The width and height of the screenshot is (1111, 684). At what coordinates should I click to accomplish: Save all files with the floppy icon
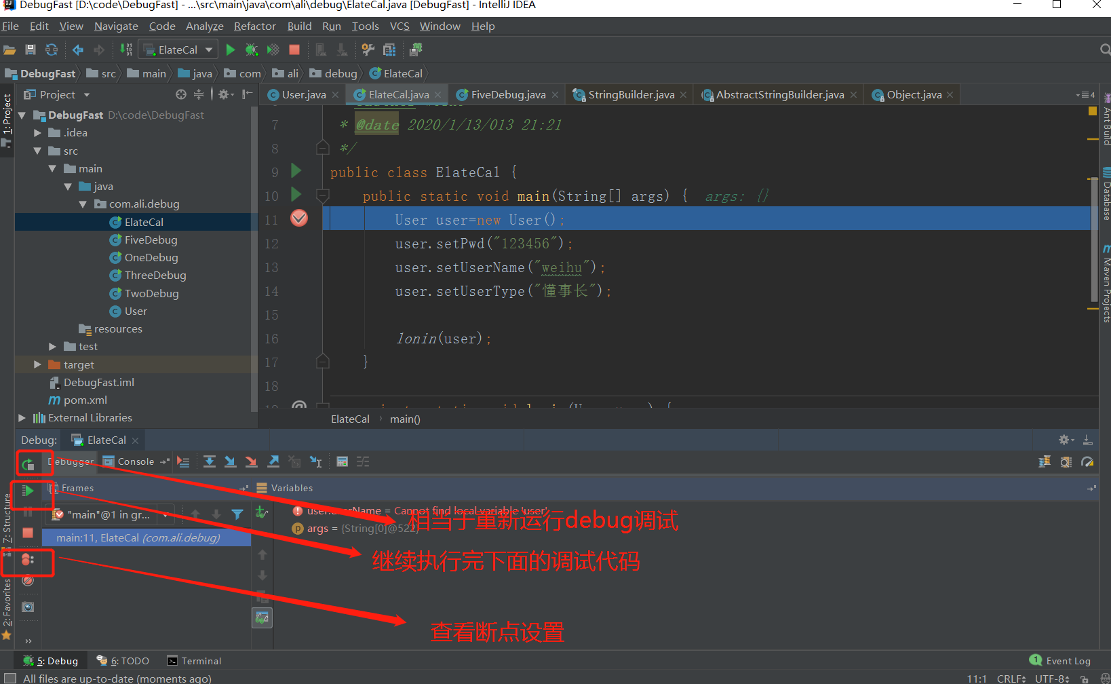(x=30, y=50)
